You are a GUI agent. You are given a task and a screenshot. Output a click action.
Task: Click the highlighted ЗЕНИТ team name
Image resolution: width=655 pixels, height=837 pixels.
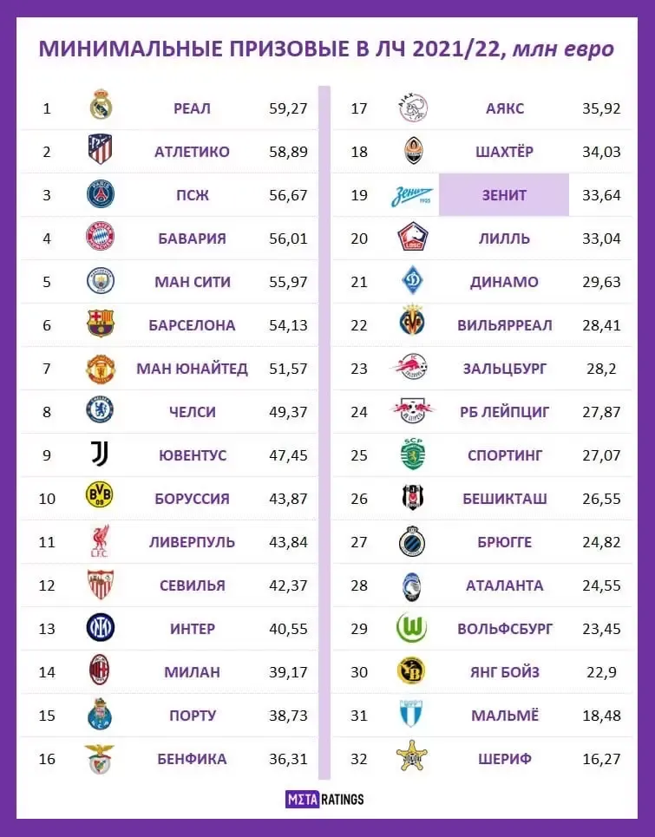[x=504, y=195]
